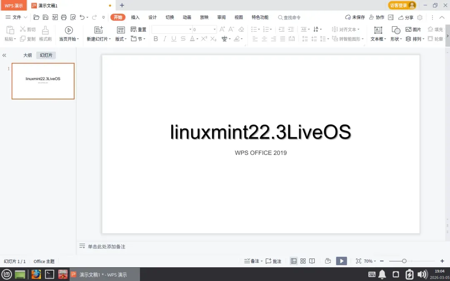The height and width of the screenshot is (281, 450).
Task: Align text left
Action: click(255, 39)
